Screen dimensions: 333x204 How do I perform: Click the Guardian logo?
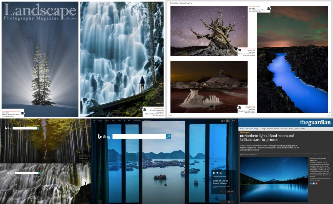pos(316,123)
